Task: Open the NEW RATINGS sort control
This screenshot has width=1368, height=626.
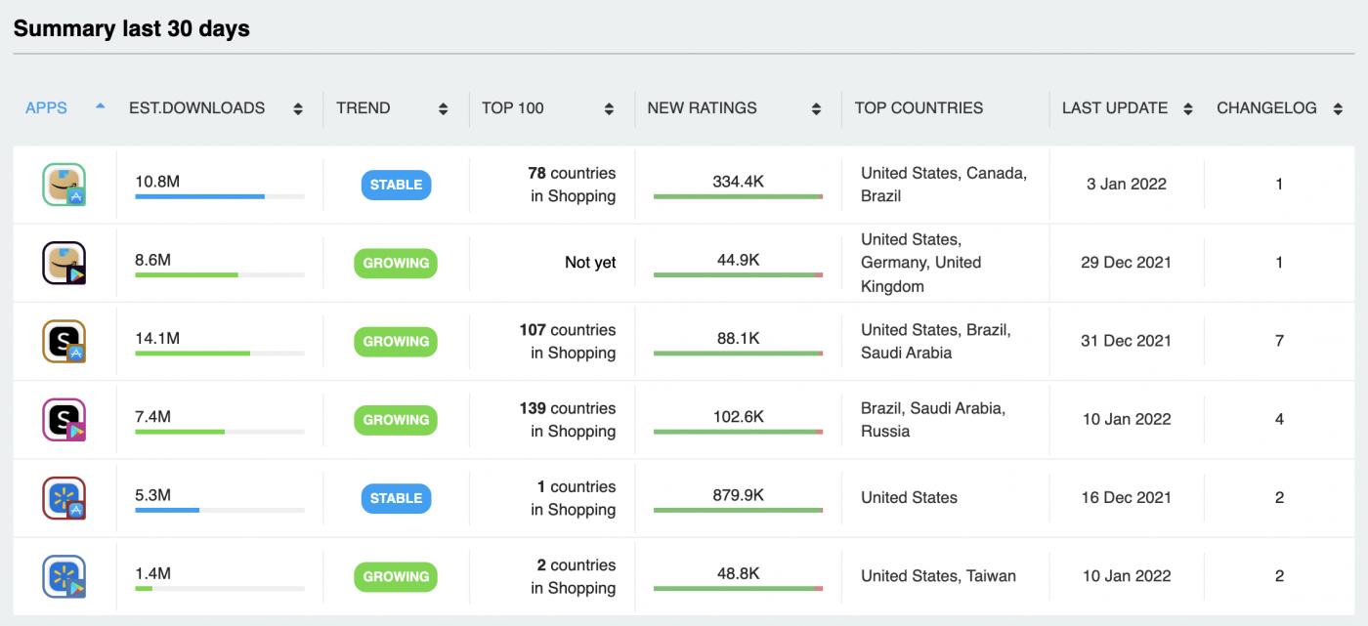Action: (x=817, y=108)
